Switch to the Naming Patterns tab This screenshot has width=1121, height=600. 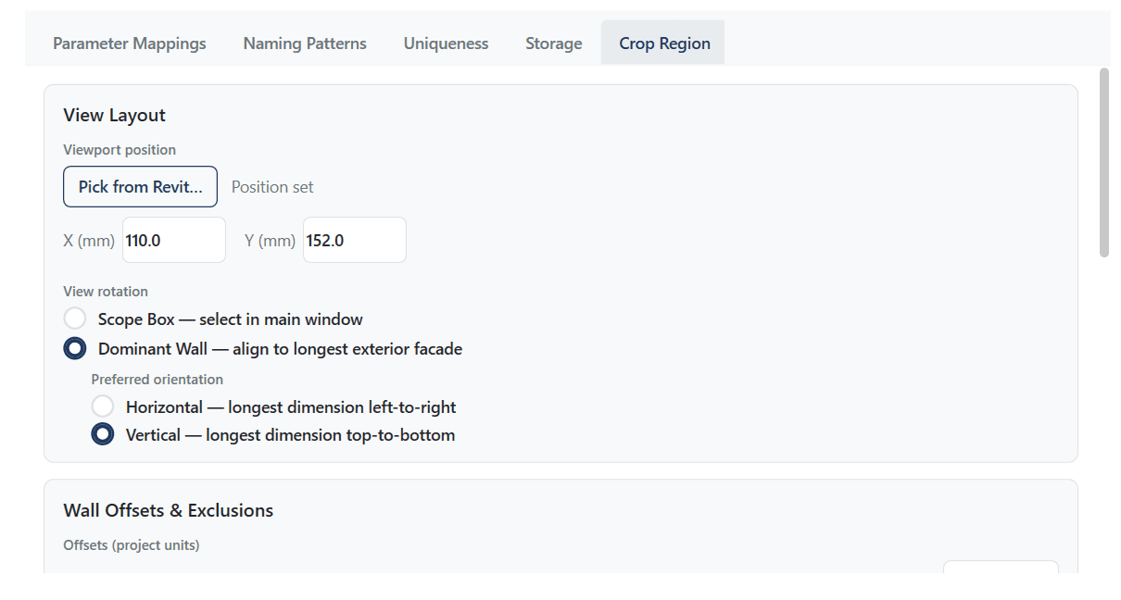point(305,44)
